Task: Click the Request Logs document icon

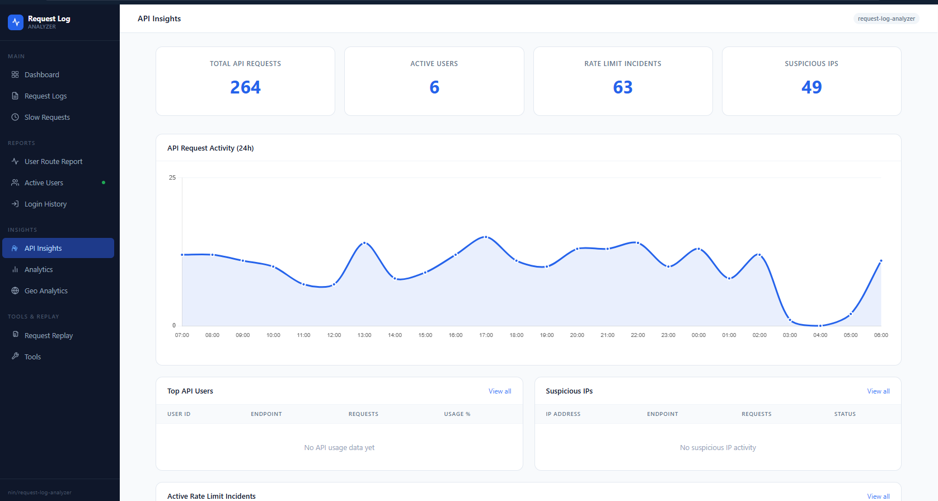Action: [15, 96]
